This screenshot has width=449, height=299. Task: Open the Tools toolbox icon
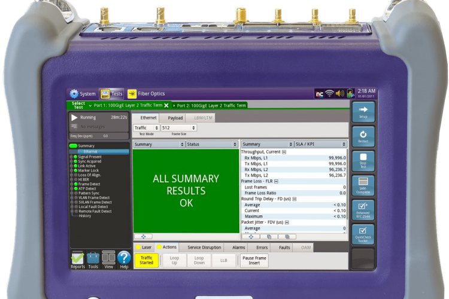click(x=93, y=260)
